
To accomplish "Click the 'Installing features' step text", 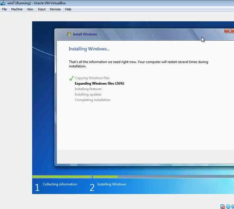I will [88, 89].
